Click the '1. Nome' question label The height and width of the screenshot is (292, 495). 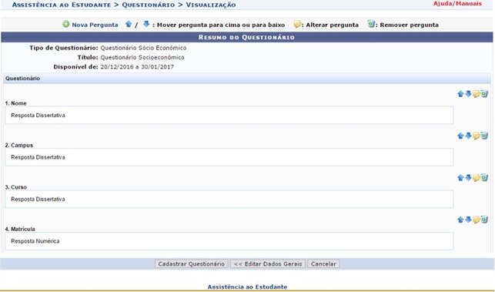[16, 103]
